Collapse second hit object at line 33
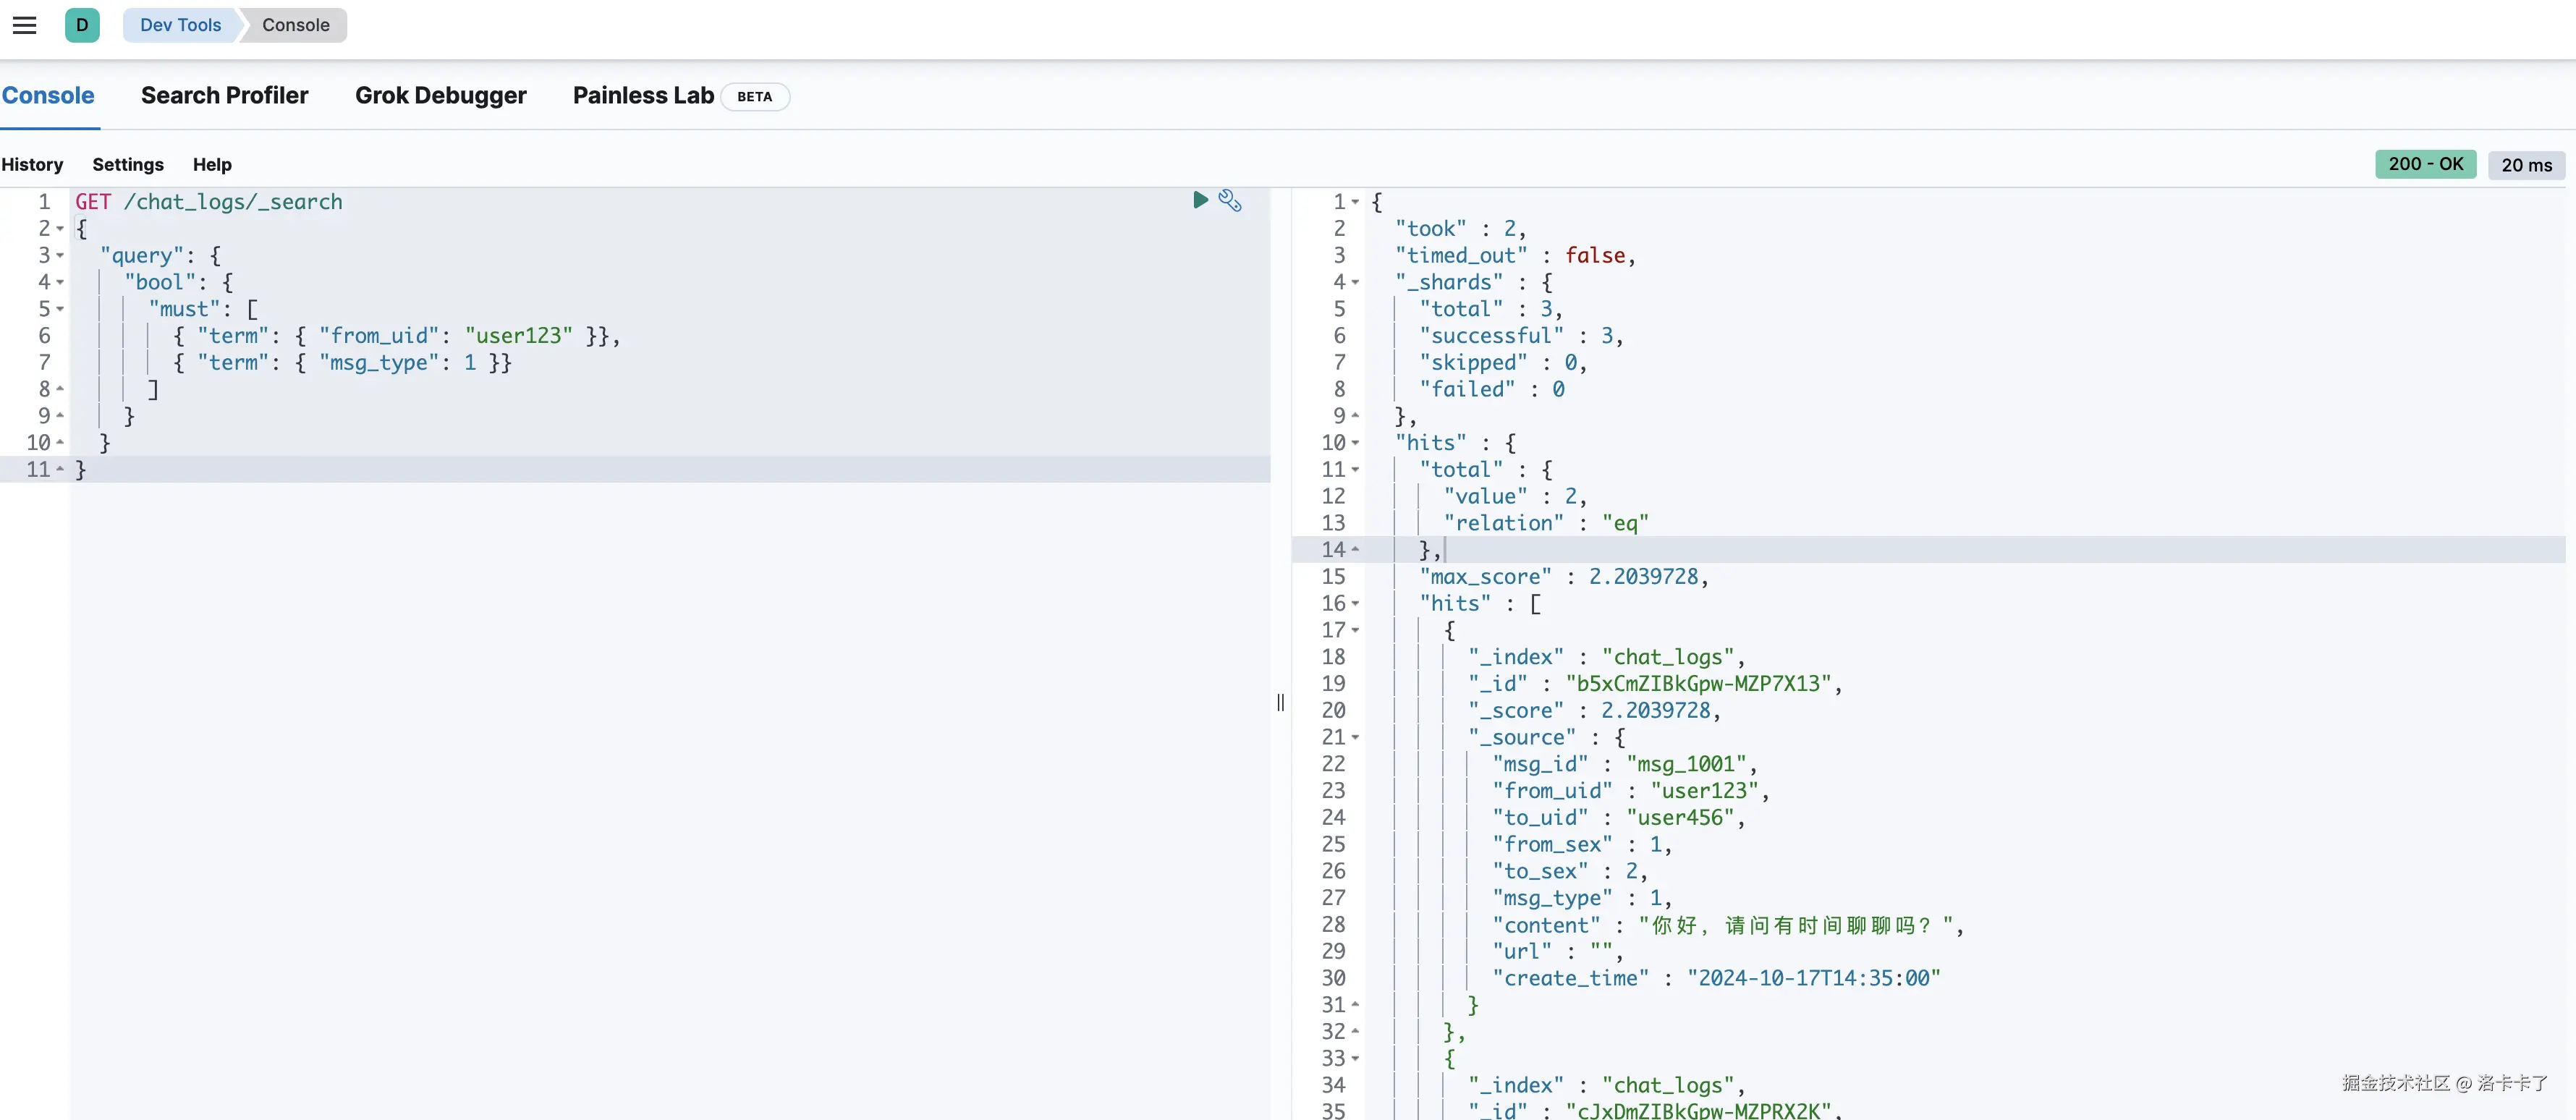Image resolution: width=2576 pixels, height=1120 pixels. coord(1355,1058)
